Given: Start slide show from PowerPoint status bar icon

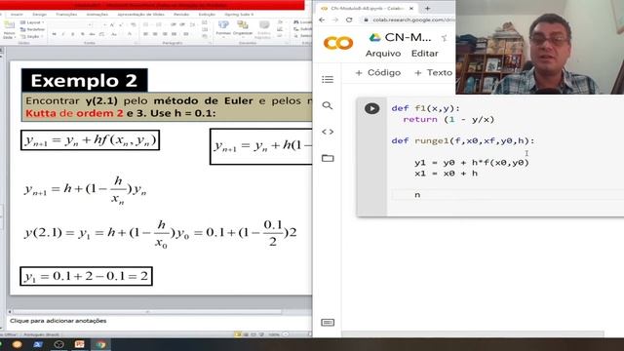Looking at the screenshot, I should 261,334.
